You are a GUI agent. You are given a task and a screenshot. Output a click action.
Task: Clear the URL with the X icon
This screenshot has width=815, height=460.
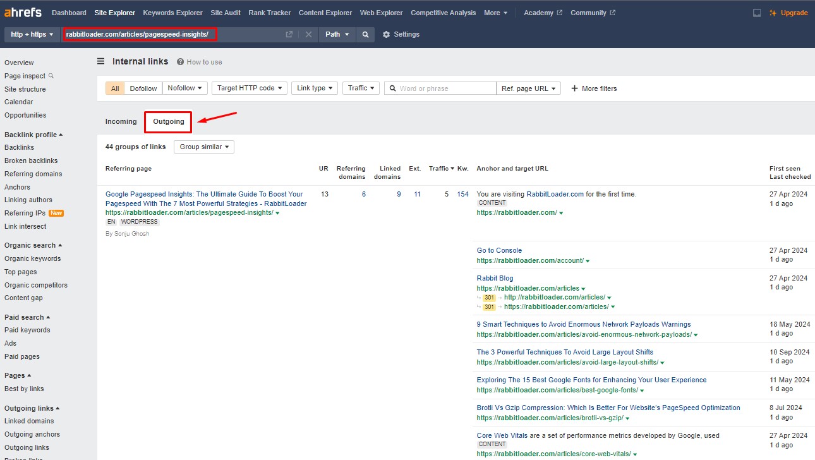308,35
